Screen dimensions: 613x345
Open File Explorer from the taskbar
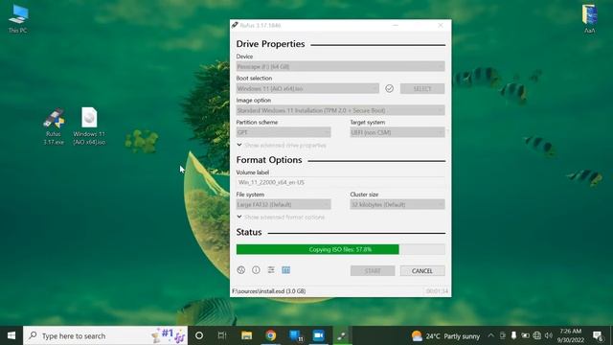click(246, 335)
